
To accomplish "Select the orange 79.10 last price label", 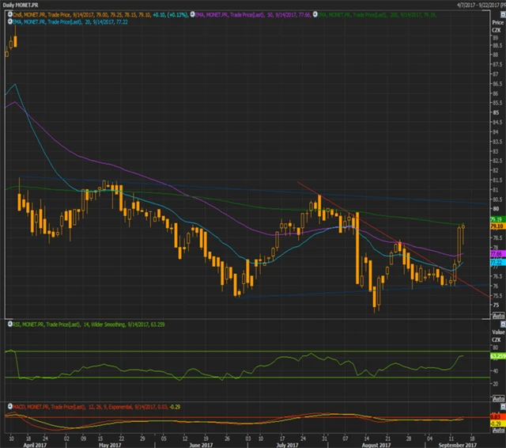I will (497, 226).
